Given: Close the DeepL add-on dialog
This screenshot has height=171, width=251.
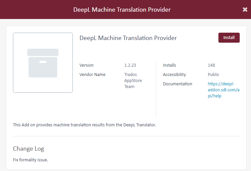Looking at the screenshot, I should (245, 10).
